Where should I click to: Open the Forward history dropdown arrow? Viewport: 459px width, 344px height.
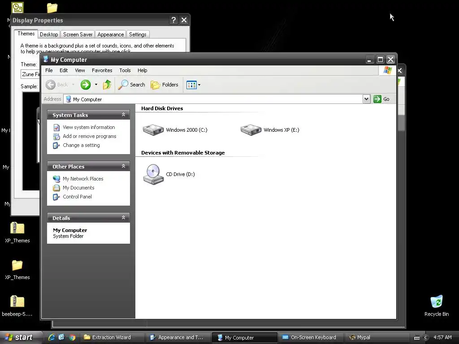pos(96,85)
